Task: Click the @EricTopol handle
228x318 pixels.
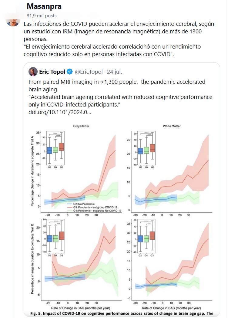Action: [x=89, y=72]
